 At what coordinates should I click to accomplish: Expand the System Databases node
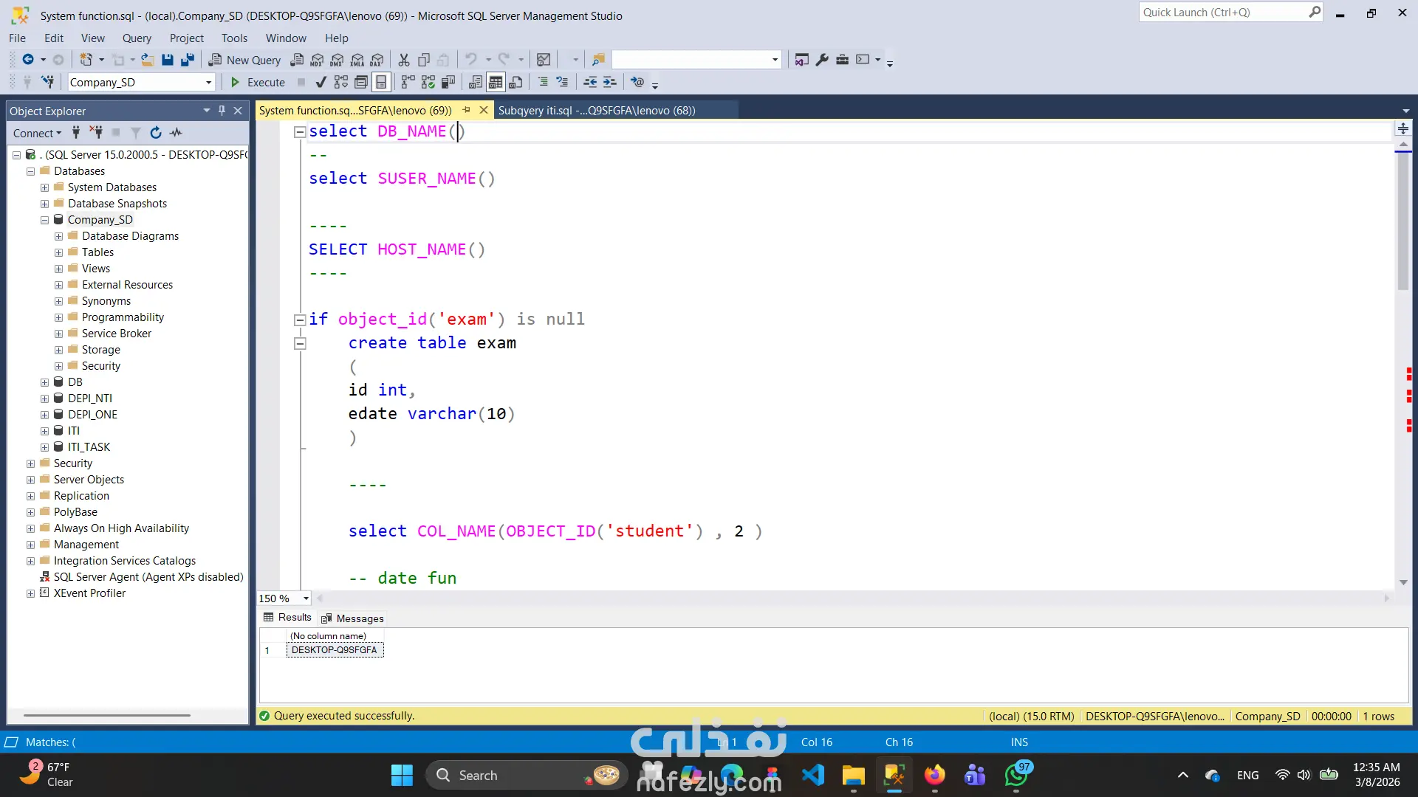click(x=44, y=187)
